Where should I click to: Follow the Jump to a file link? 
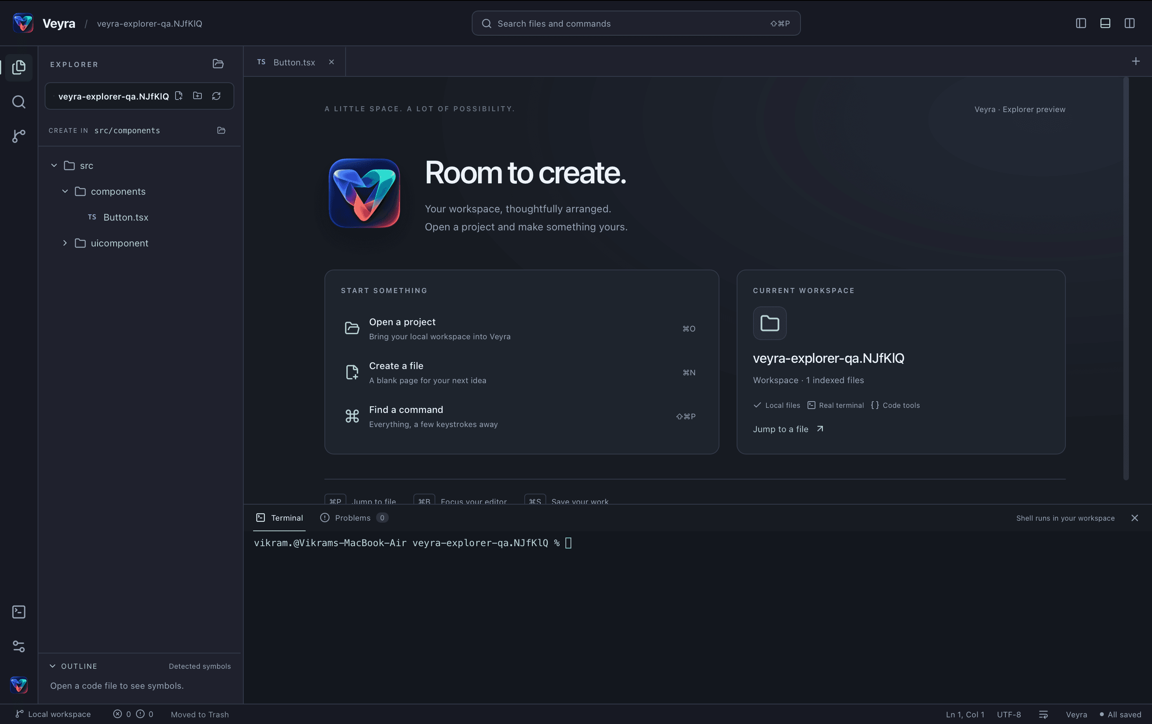pos(788,429)
